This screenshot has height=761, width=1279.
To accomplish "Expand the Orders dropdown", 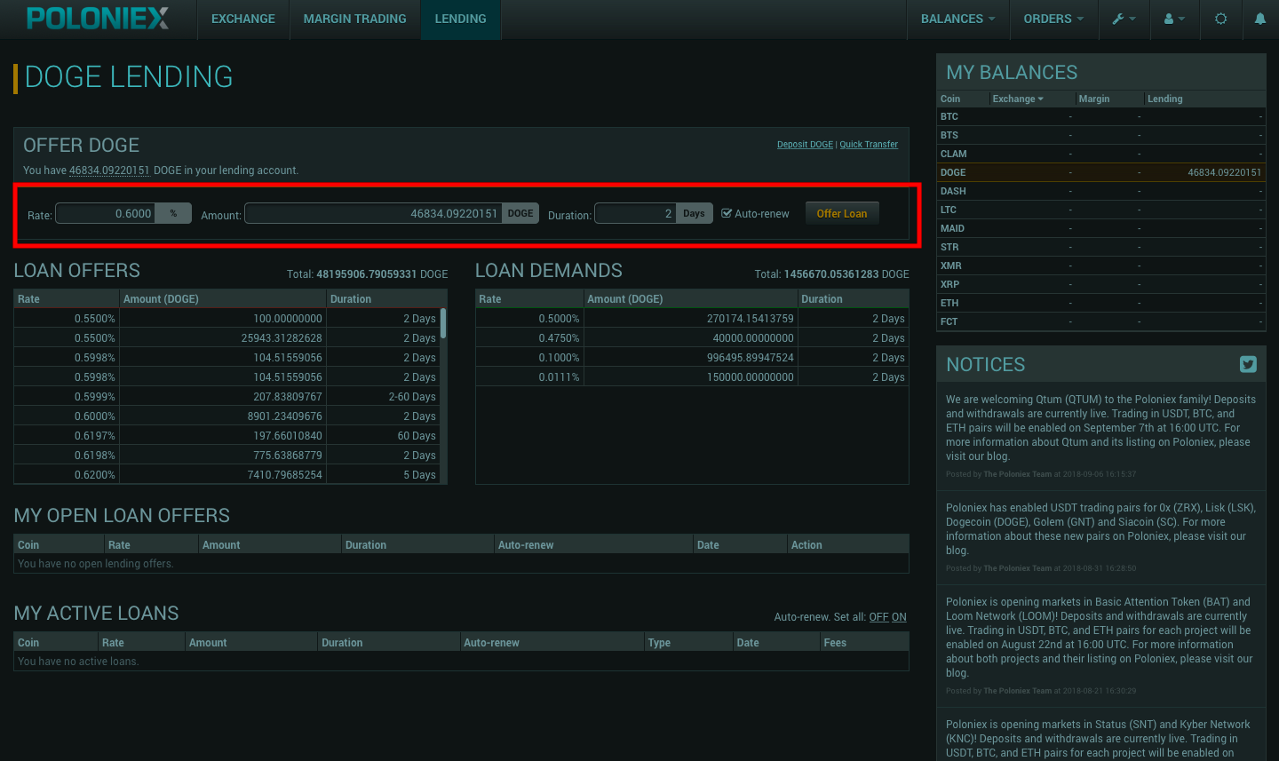I will 1053,19.
